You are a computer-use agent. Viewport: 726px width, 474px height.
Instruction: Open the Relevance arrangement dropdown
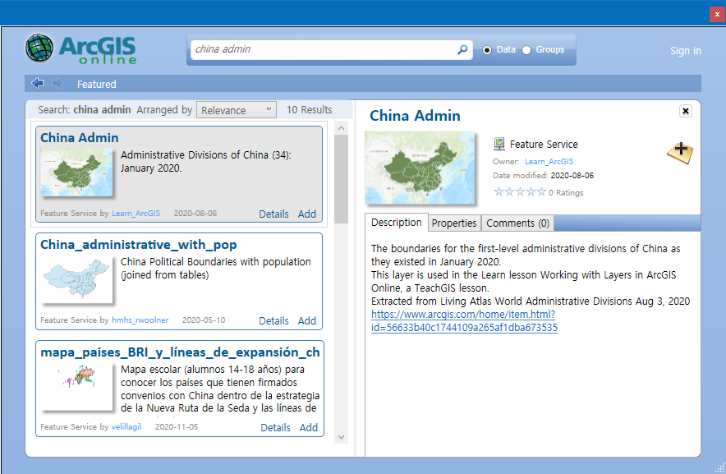(x=237, y=110)
